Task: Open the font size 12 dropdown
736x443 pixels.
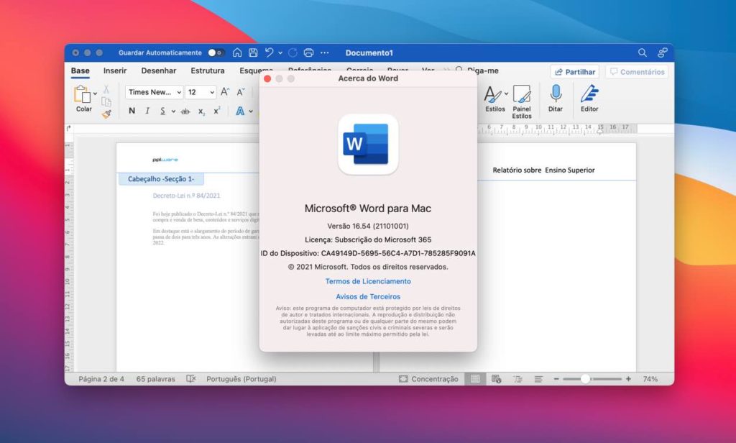Action: click(x=201, y=92)
